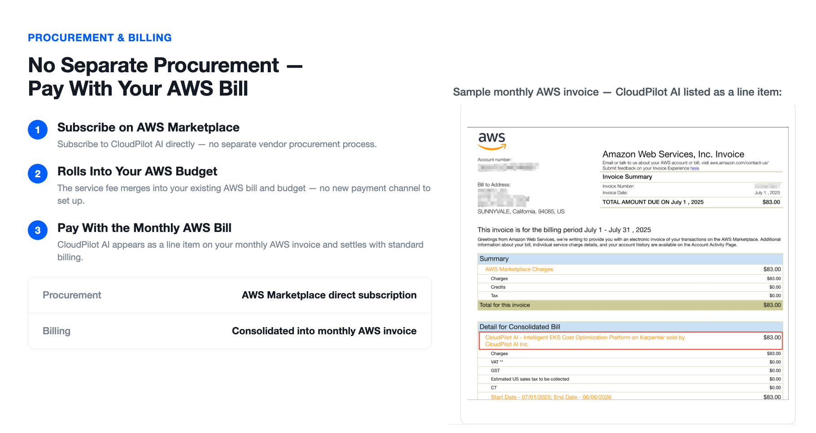This screenshot has height=433, width=816.
Task: Click the 'Pay With the Monthly AWS Bill' heading
Action: (144, 228)
